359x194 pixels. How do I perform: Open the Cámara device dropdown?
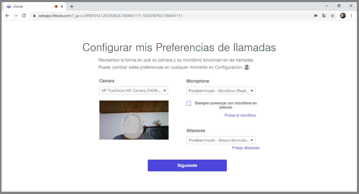click(134, 91)
